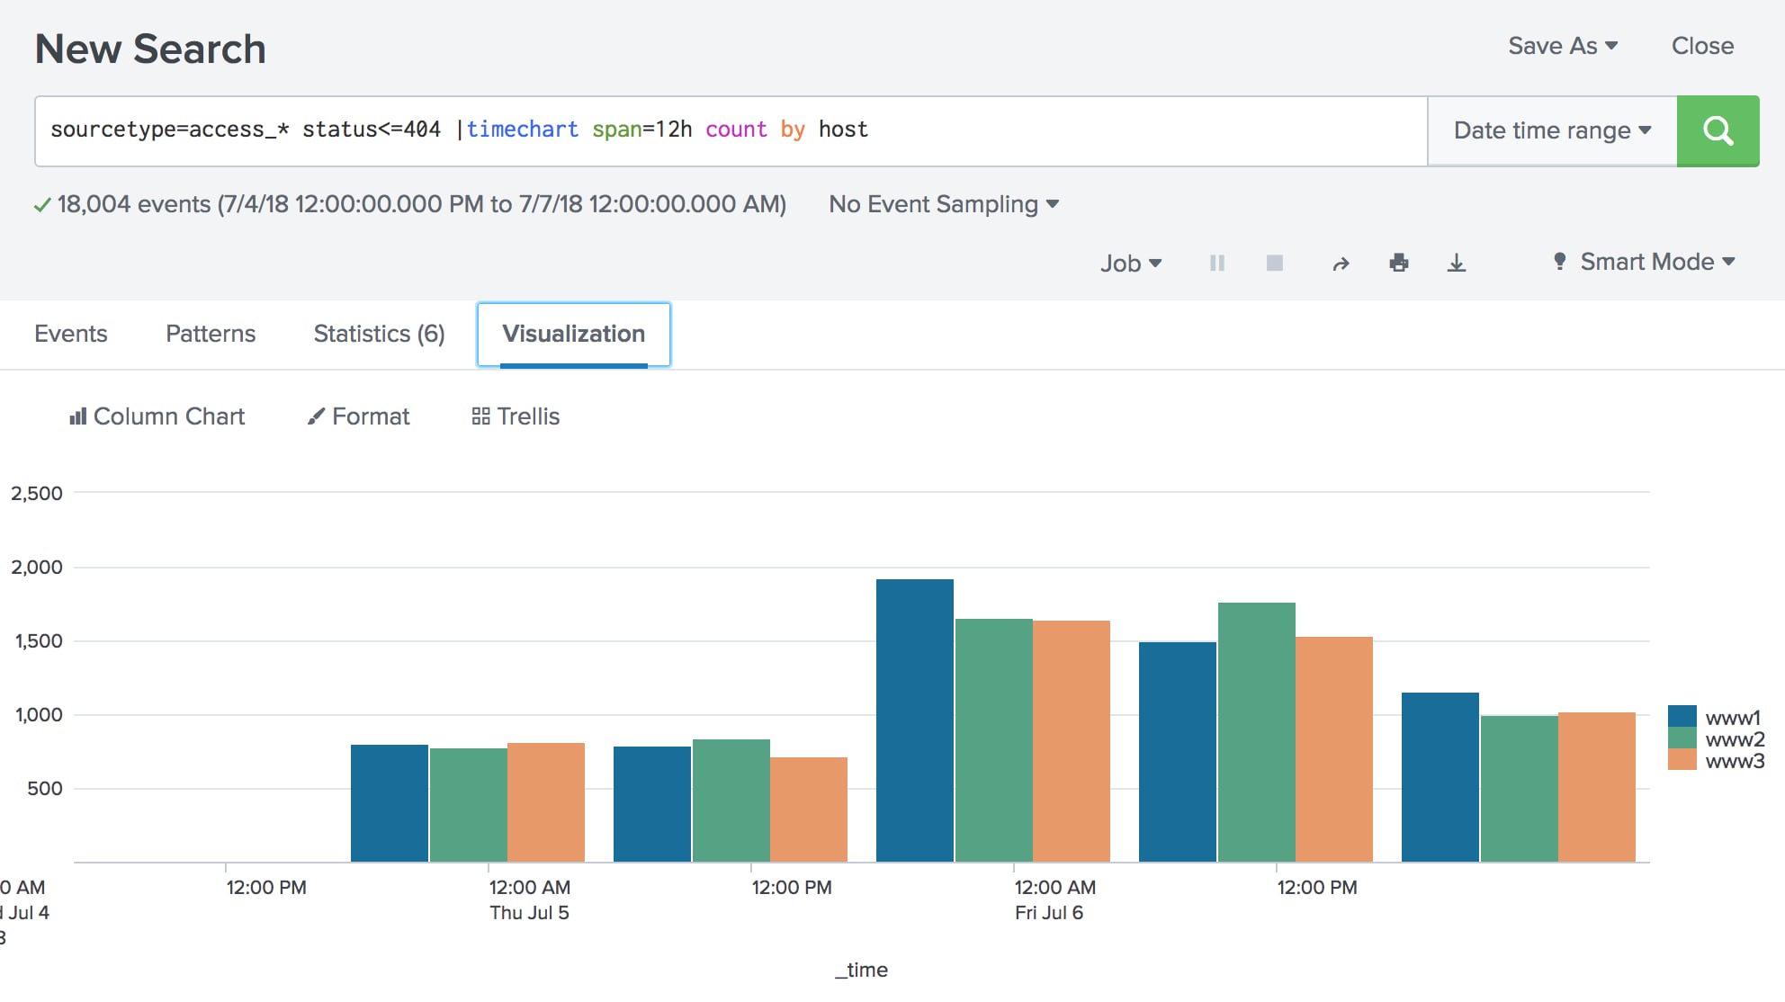Toggle No Event Sampling option
The image size is (1785, 1002).
(x=942, y=204)
